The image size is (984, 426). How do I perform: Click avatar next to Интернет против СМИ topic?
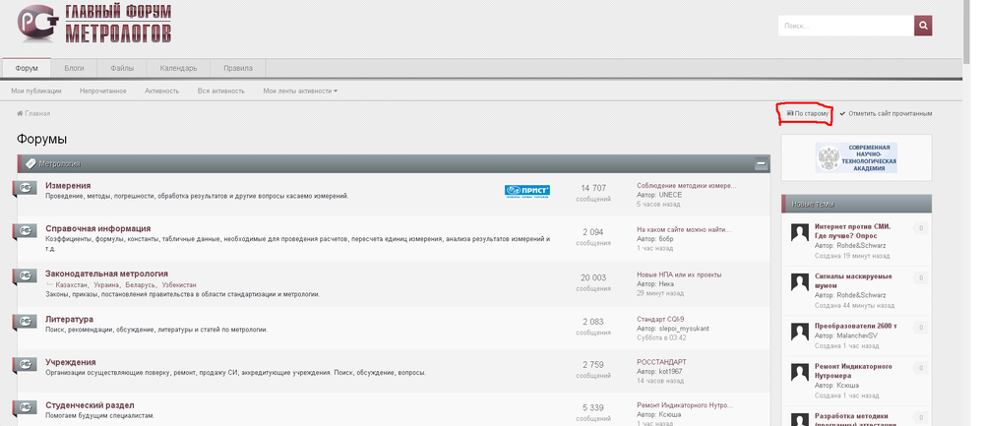pos(801,232)
